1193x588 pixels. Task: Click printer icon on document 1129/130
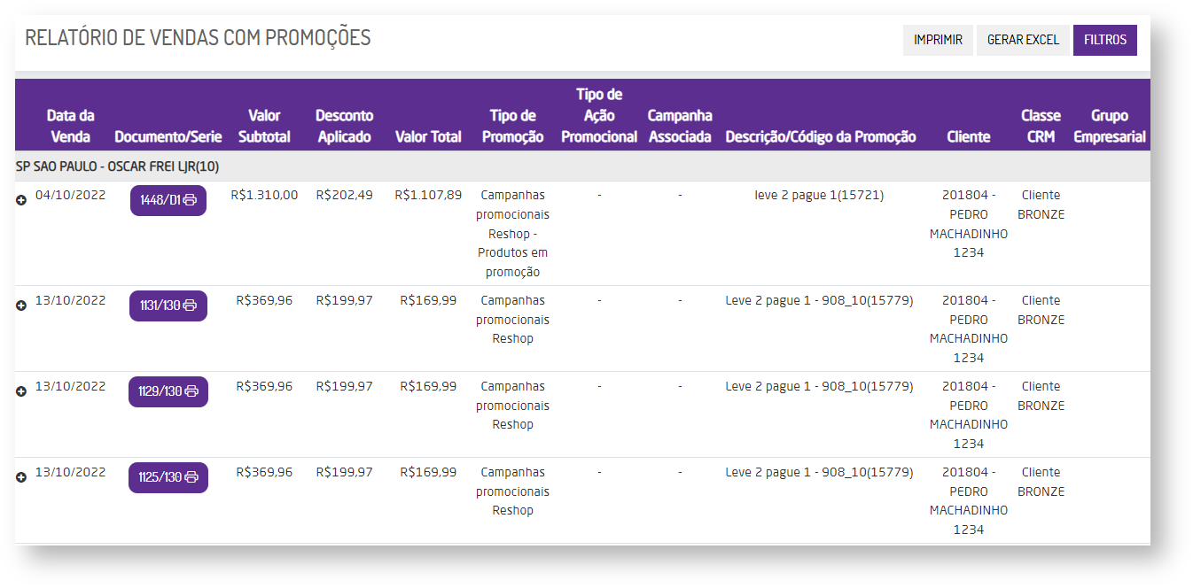click(191, 391)
